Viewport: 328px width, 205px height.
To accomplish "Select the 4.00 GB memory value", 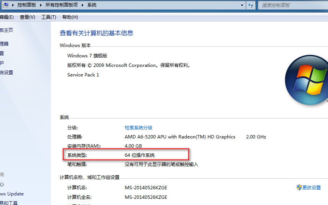I will pos(133,146).
